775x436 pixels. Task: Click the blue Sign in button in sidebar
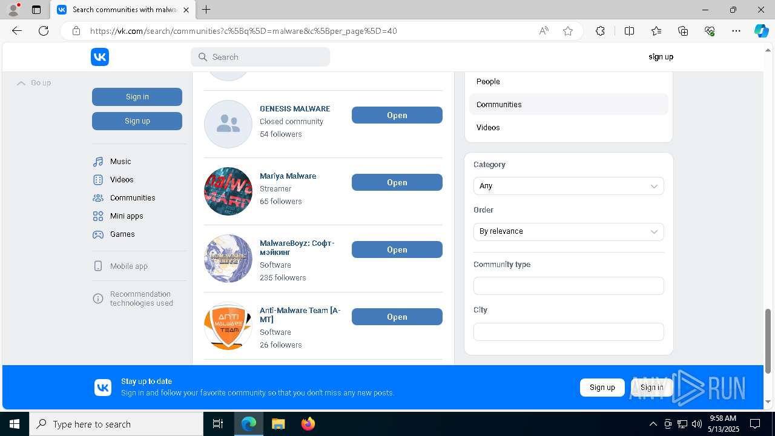coord(137,97)
